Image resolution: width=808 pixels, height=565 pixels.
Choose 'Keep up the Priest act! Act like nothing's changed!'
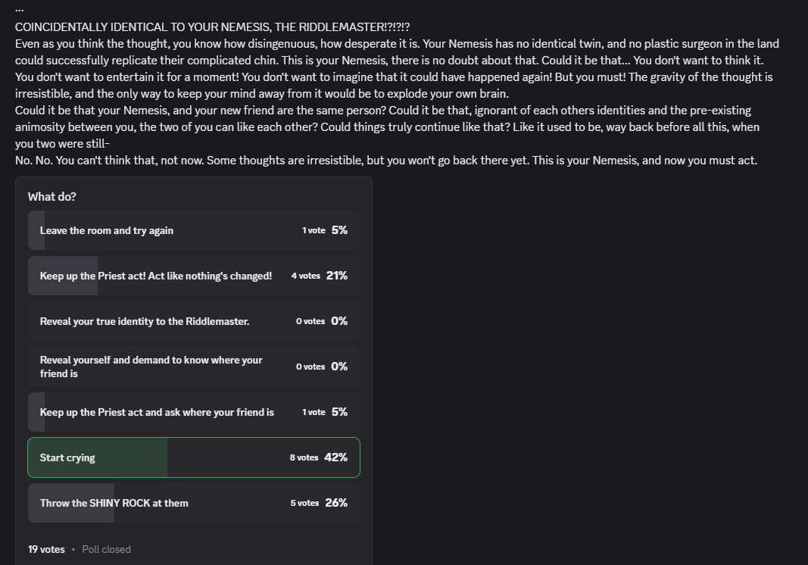point(194,276)
